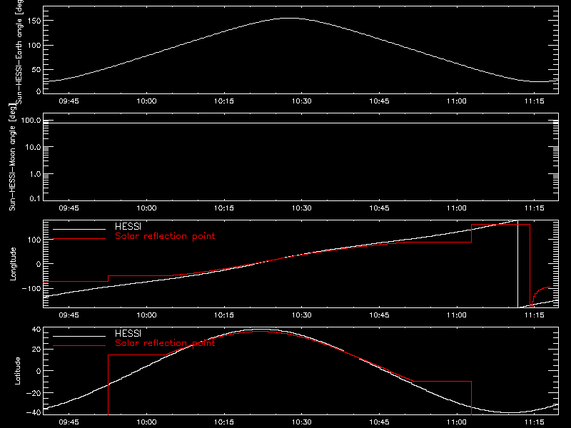Click the red step rise in Latitude plot
571x428 pixels.
point(108,384)
